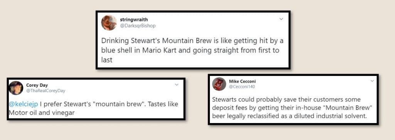395x140 pixels.
Task: Click Corey Day's profile picture
Action: pyautogui.click(x=16, y=88)
